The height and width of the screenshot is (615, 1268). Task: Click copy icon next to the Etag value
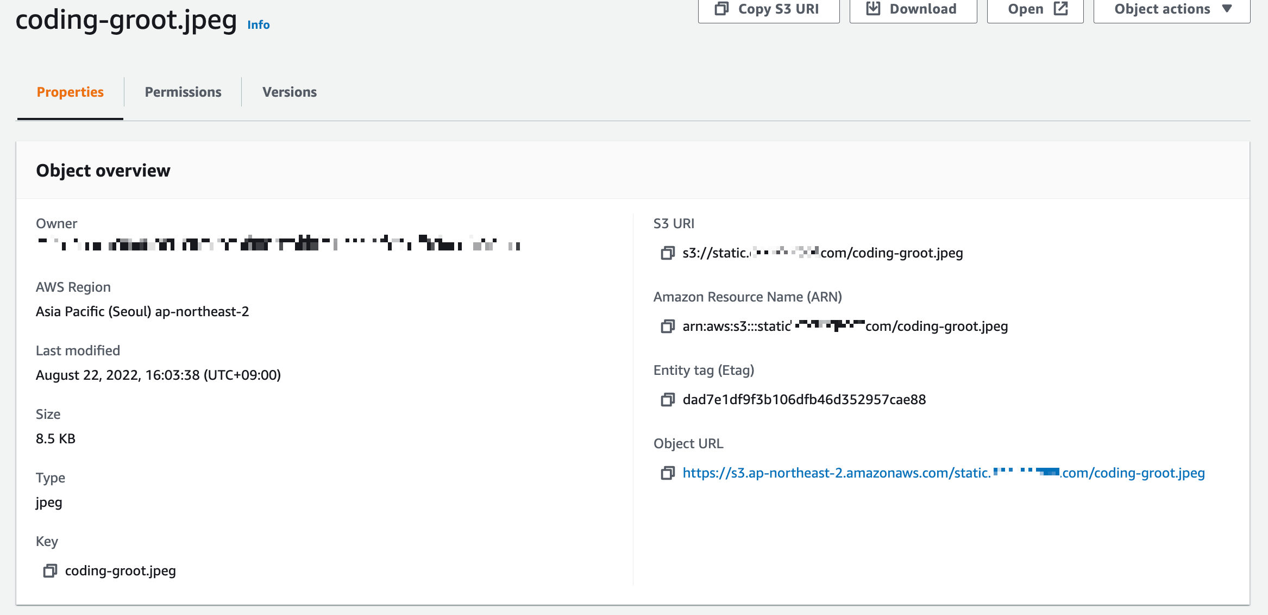click(x=667, y=400)
